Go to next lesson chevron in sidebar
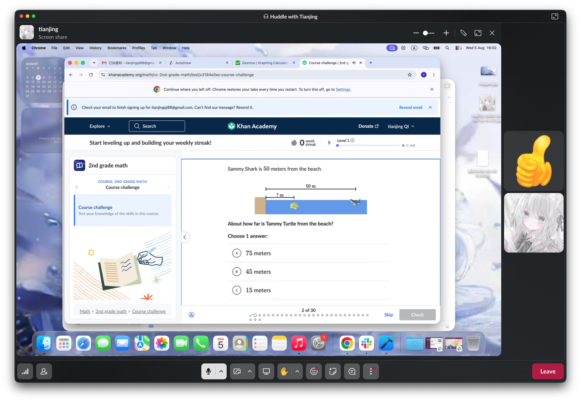The image size is (581, 402). [x=169, y=187]
